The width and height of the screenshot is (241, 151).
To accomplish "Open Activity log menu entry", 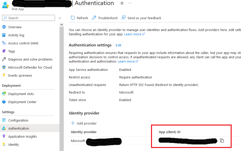I will point(16,35).
